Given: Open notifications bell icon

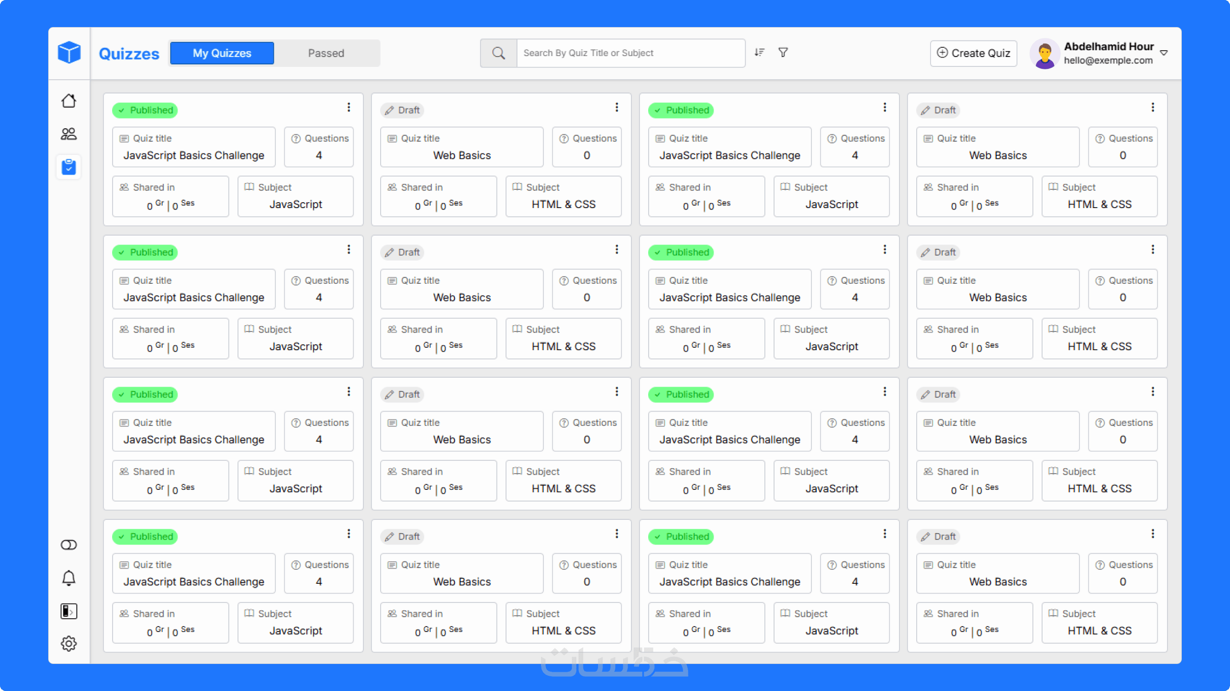Looking at the screenshot, I should [69, 578].
